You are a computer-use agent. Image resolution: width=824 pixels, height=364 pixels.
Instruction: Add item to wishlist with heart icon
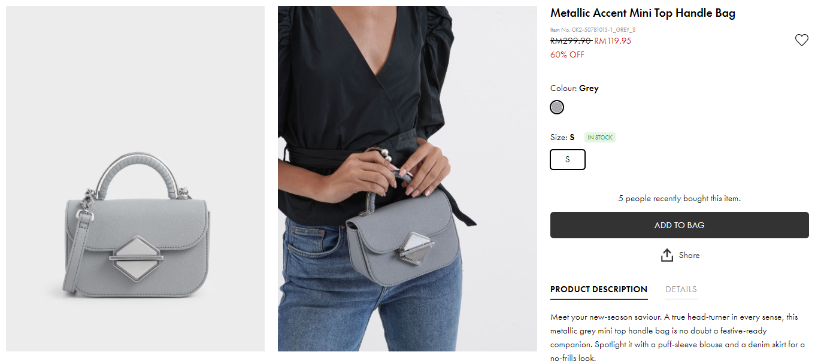[801, 40]
